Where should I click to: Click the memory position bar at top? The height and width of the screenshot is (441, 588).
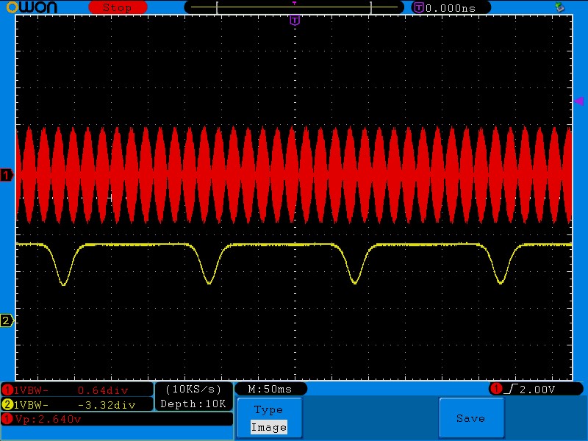tap(294, 7)
